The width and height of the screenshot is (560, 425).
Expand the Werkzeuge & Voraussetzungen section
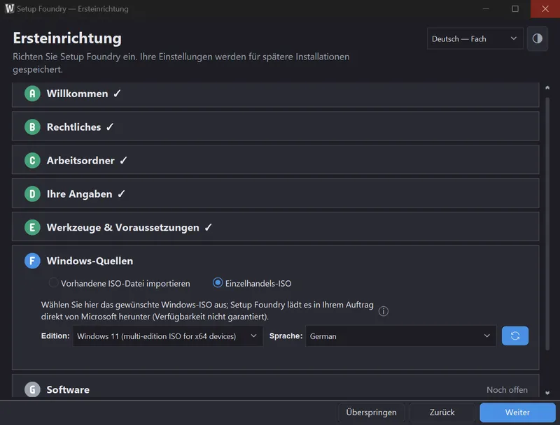pos(275,226)
